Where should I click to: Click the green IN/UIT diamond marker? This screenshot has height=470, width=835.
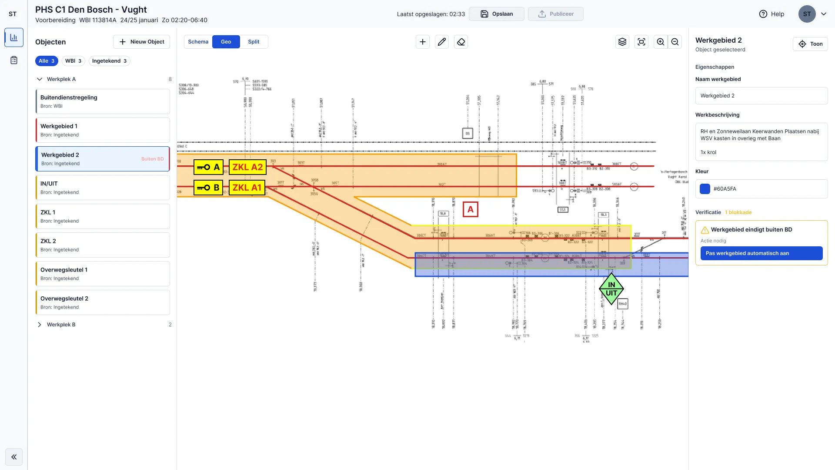tap(611, 289)
